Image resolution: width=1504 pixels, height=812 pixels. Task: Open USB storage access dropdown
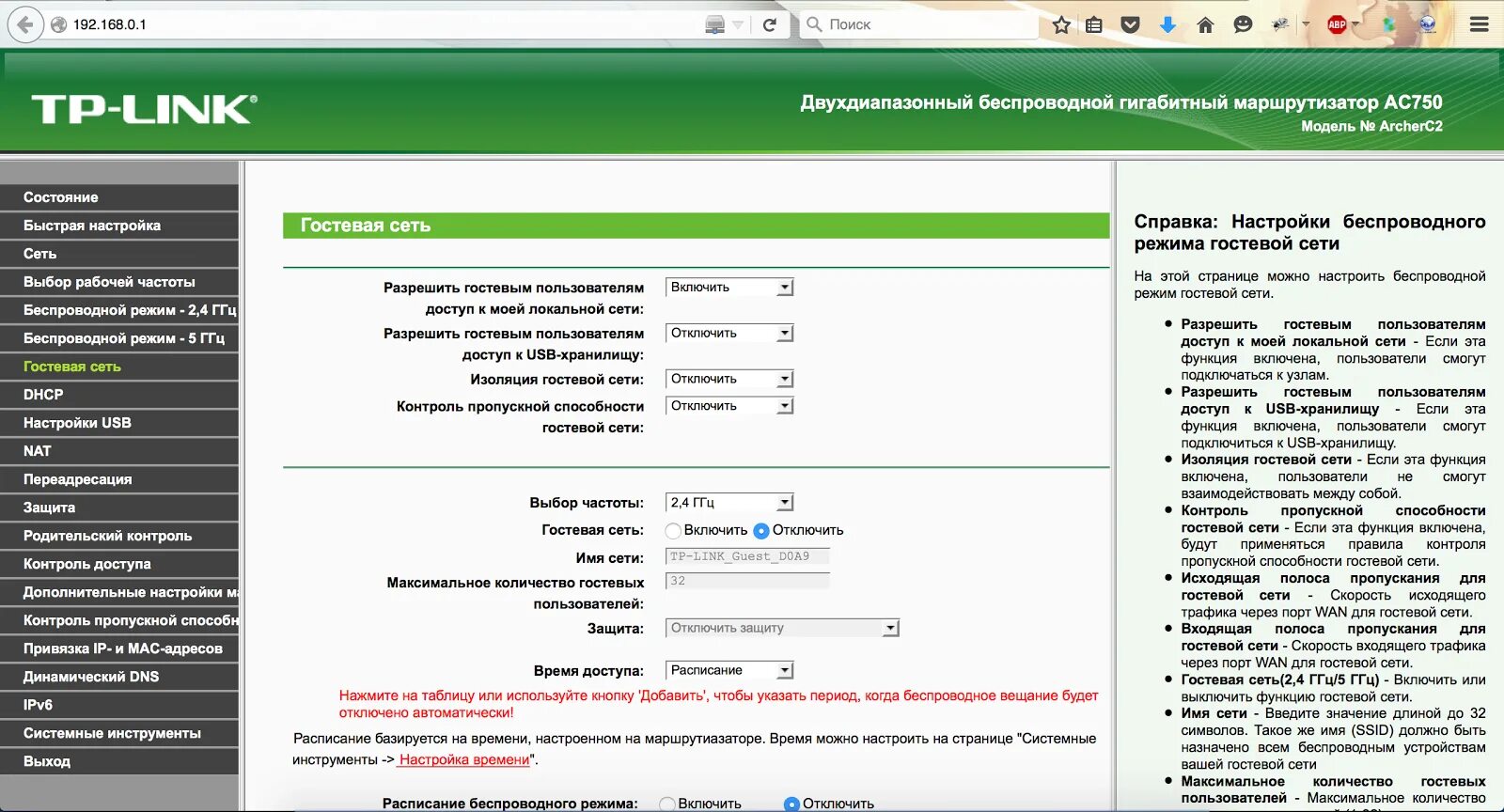(x=729, y=334)
